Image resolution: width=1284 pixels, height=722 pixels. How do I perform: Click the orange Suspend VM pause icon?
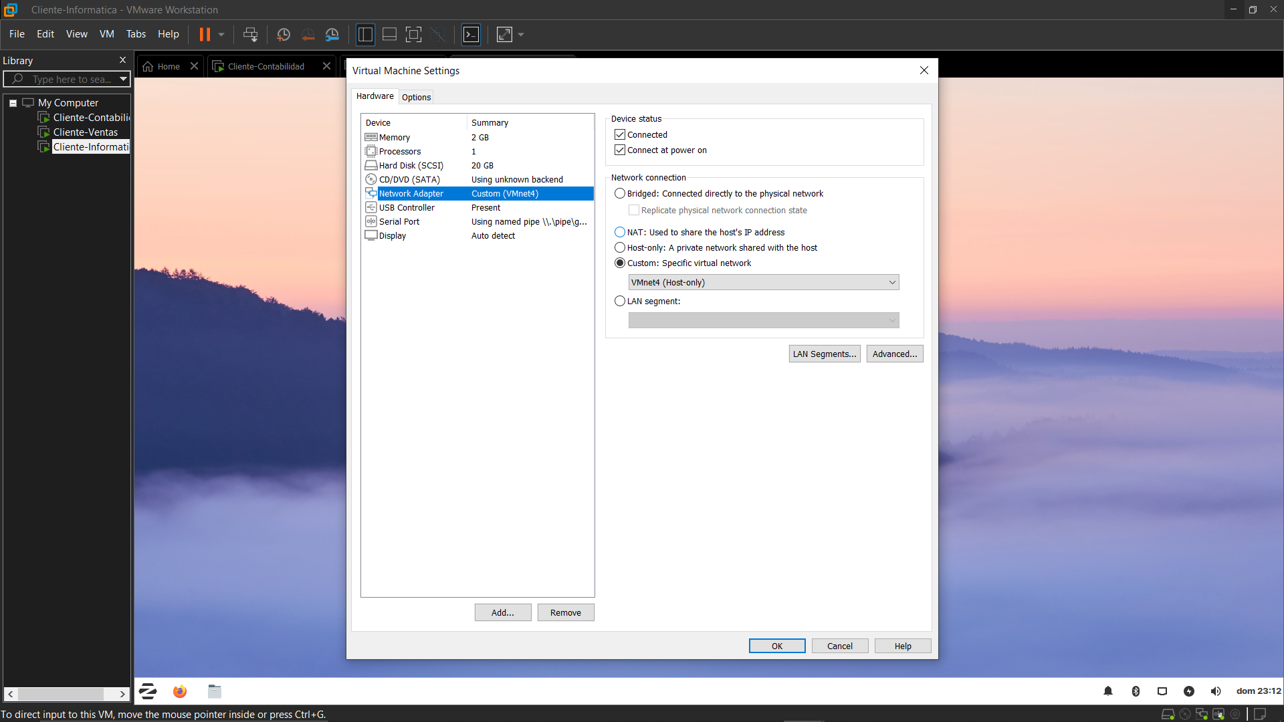click(x=205, y=35)
